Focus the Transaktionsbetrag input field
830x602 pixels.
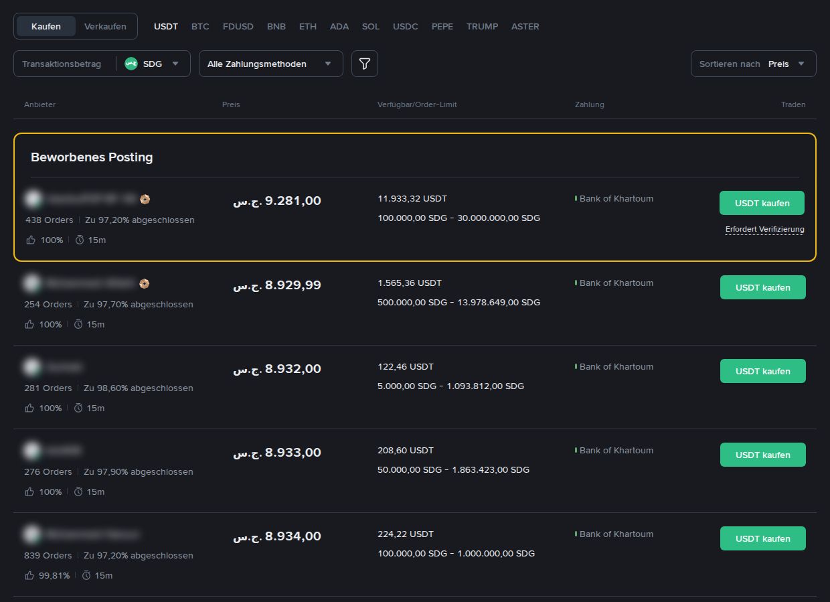[65, 64]
